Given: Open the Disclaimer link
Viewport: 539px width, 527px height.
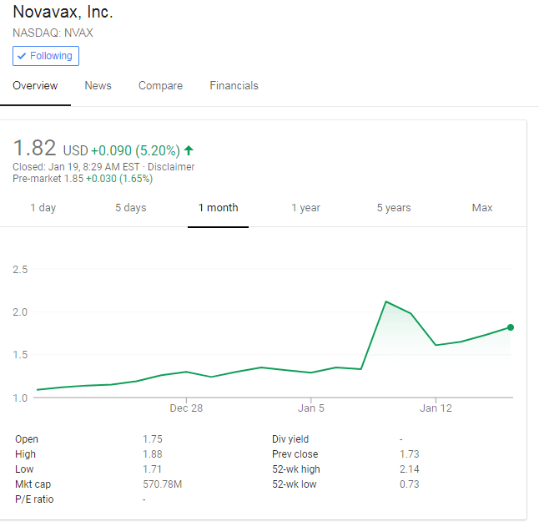Looking at the screenshot, I should point(171,166).
